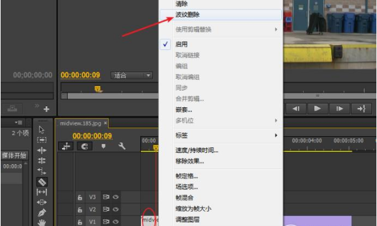Play the program monitor

pyautogui.click(x=318, y=109)
